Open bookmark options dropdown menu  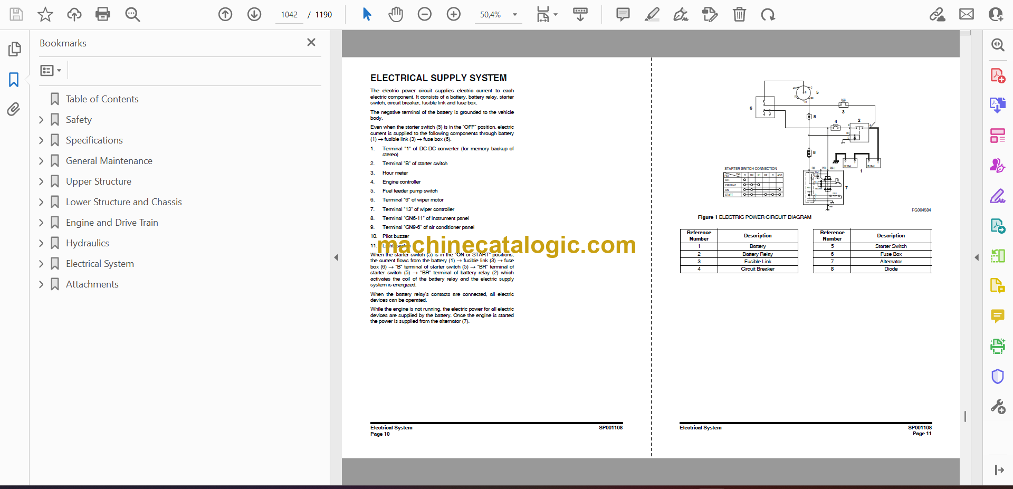pos(51,70)
